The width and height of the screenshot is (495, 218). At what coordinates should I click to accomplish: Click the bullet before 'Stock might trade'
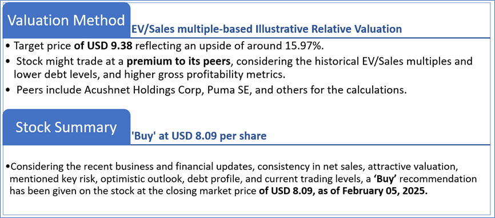click(8, 61)
